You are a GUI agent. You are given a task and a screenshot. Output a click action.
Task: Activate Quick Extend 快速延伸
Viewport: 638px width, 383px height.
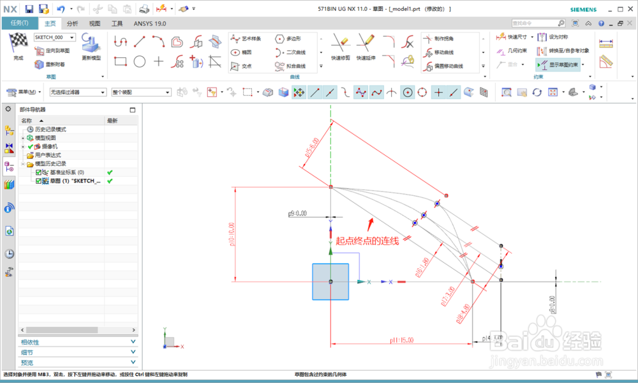[366, 47]
